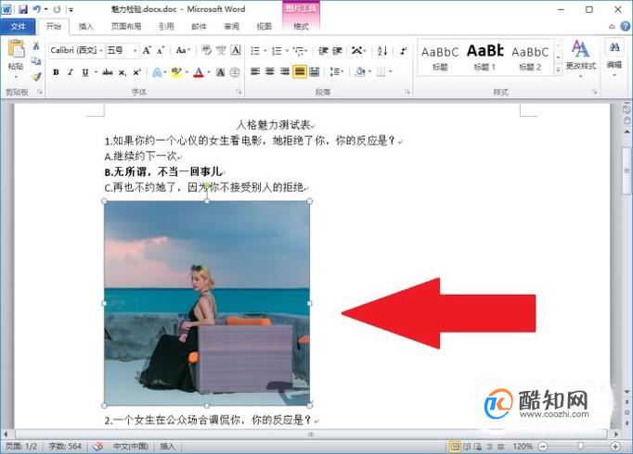Click the Help question mark icon
The width and height of the screenshot is (633, 454).
[x=625, y=26]
